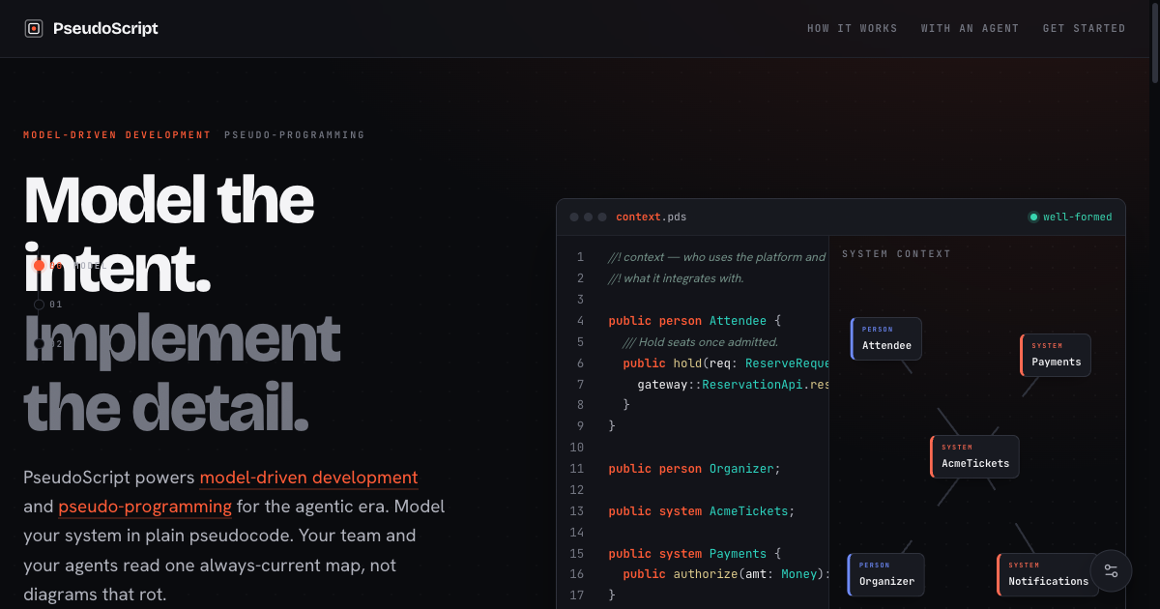The height and width of the screenshot is (609, 1160).
Task: Click the 'what it integrates with' comment
Action: (x=676, y=278)
